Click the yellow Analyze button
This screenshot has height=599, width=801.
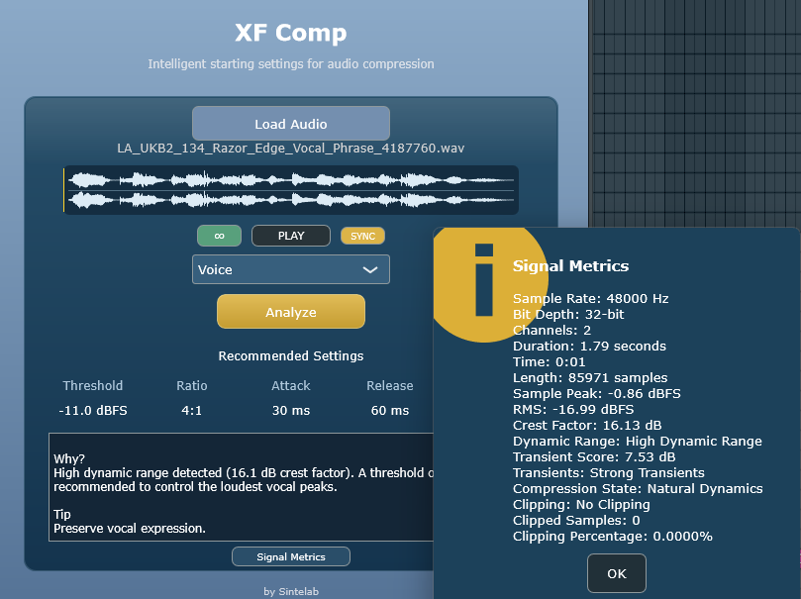[x=291, y=312]
